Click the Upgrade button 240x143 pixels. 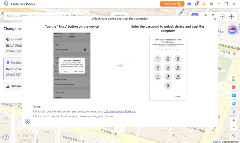point(172,4)
